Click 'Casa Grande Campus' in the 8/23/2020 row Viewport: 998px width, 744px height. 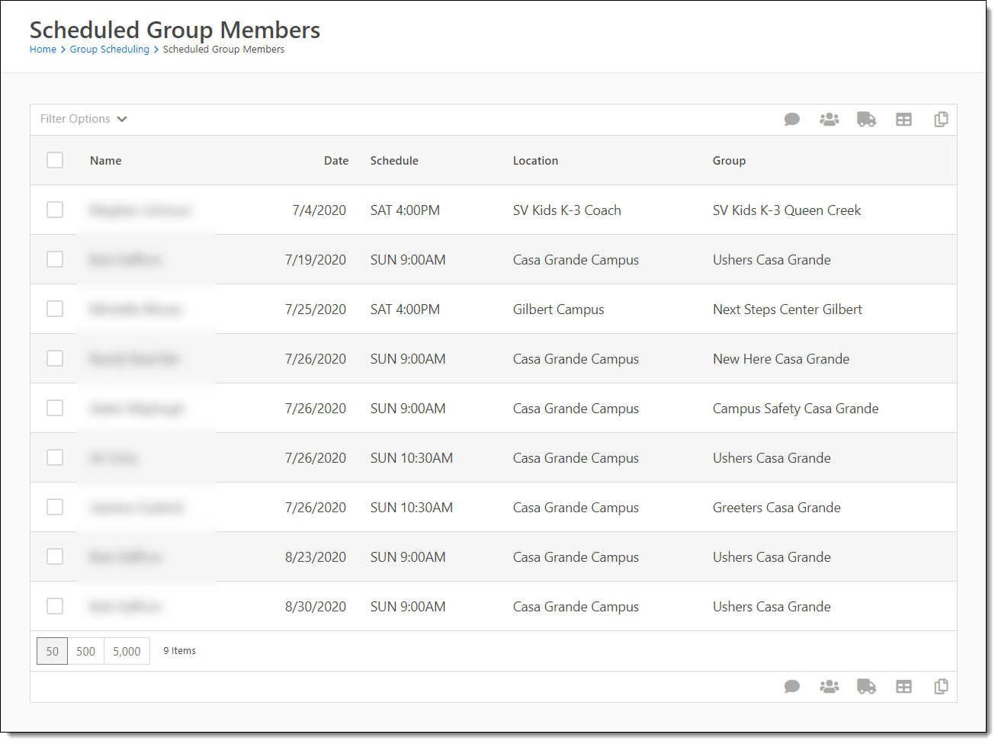(576, 557)
